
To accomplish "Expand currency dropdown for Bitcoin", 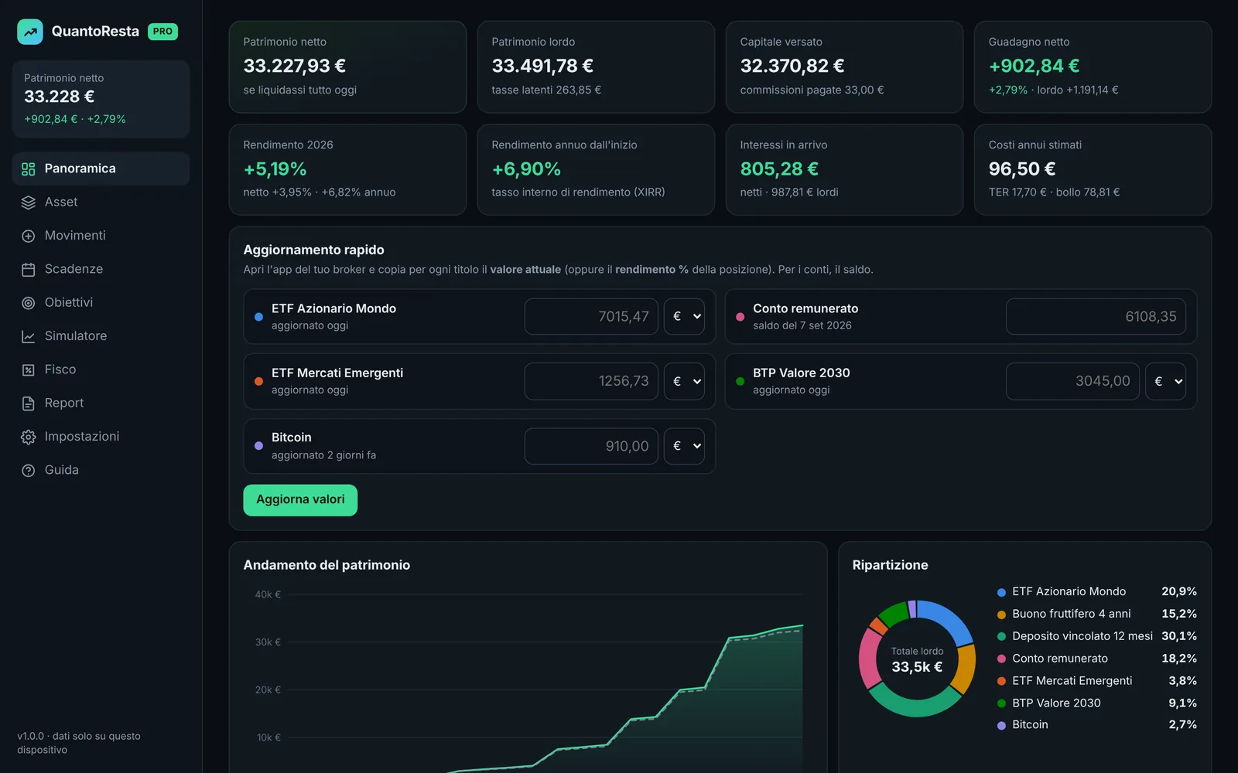I will pos(685,446).
